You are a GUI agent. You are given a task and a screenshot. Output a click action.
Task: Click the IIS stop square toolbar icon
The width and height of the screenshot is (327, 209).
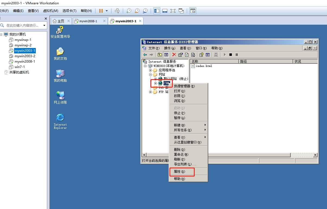point(230,55)
